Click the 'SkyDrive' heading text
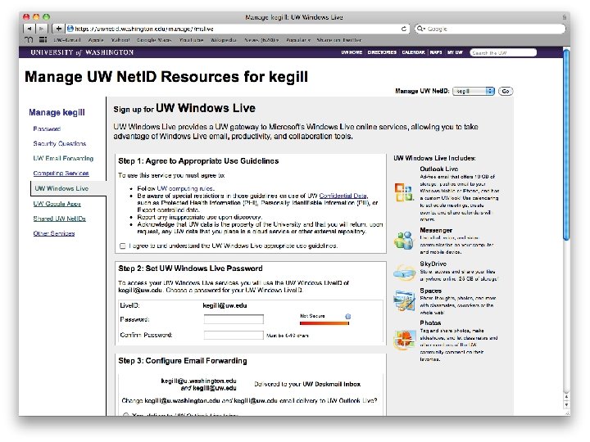Image resolution: width=590 pixels, height=442 pixels. pos(433,264)
